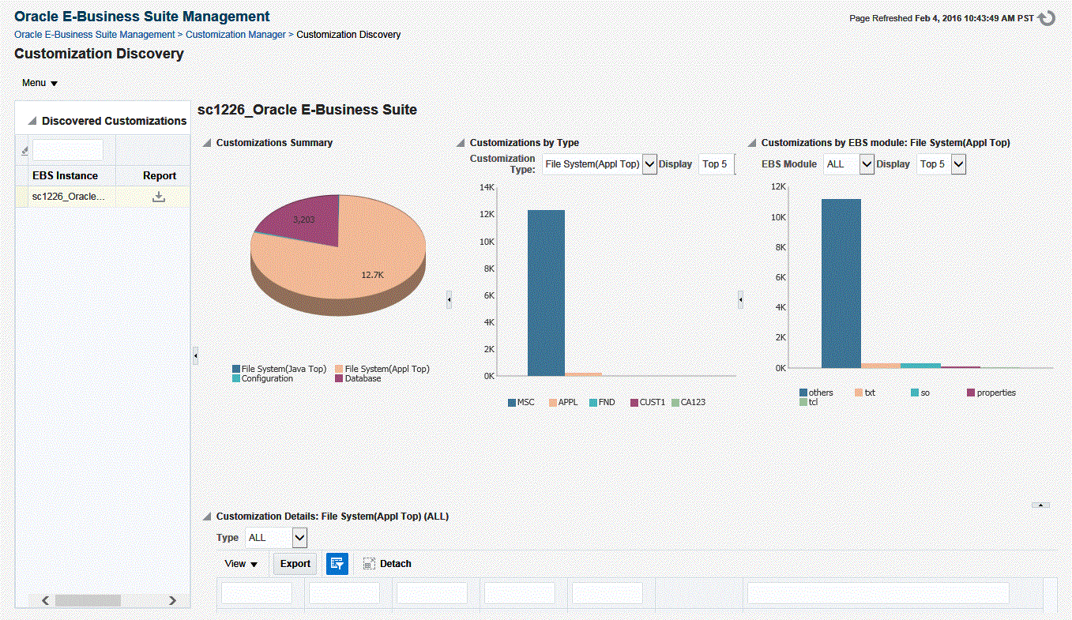Click the txt legend swatch
Image resolution: width=1072 pixels, height=620 pixels.
[x=859, y=393]
